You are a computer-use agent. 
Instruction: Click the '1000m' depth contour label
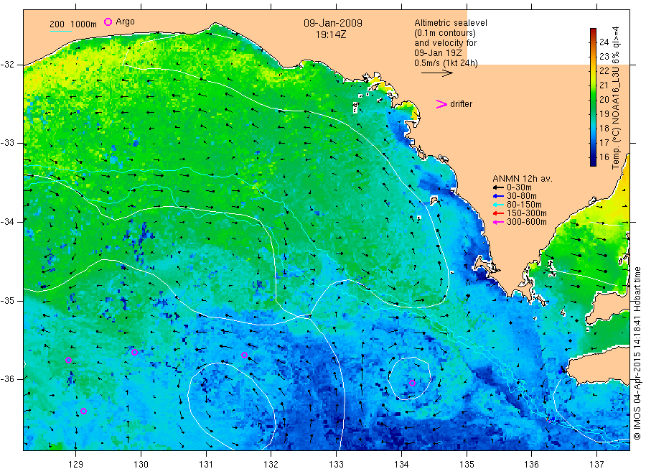point(84,24)
